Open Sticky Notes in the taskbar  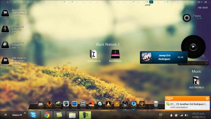[x=59, y=115]
